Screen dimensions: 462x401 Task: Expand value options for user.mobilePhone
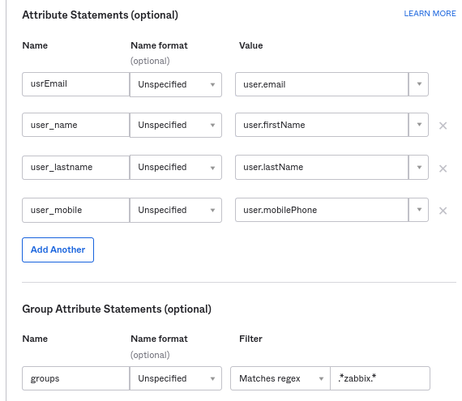[x=419, y=210]
